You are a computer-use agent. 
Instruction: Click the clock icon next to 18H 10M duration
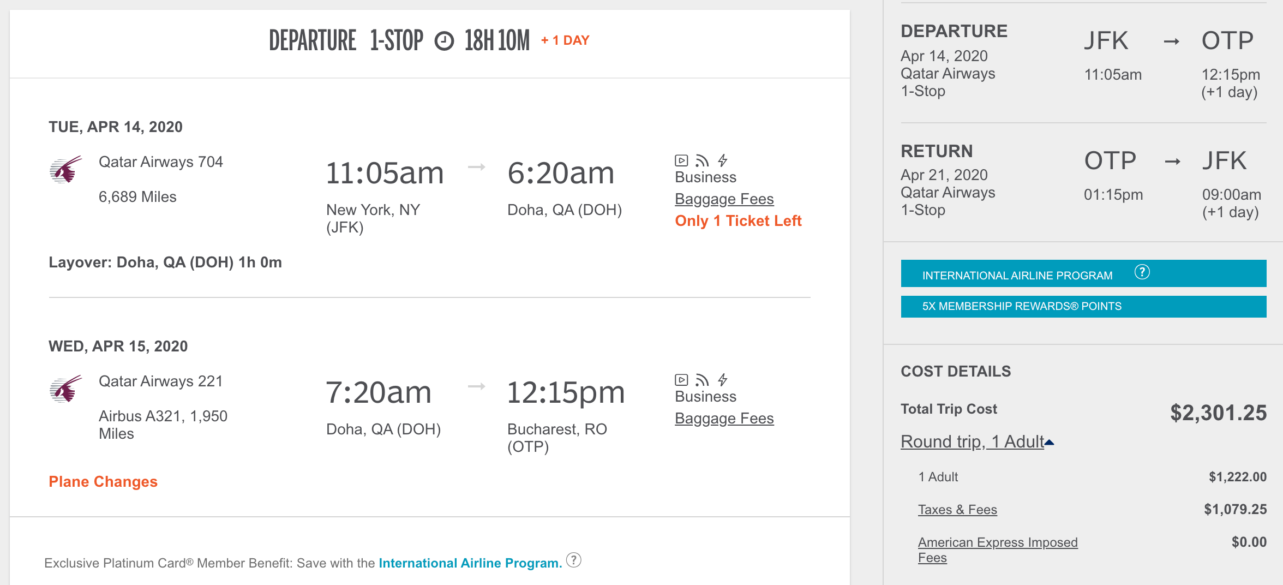[444, 41]
